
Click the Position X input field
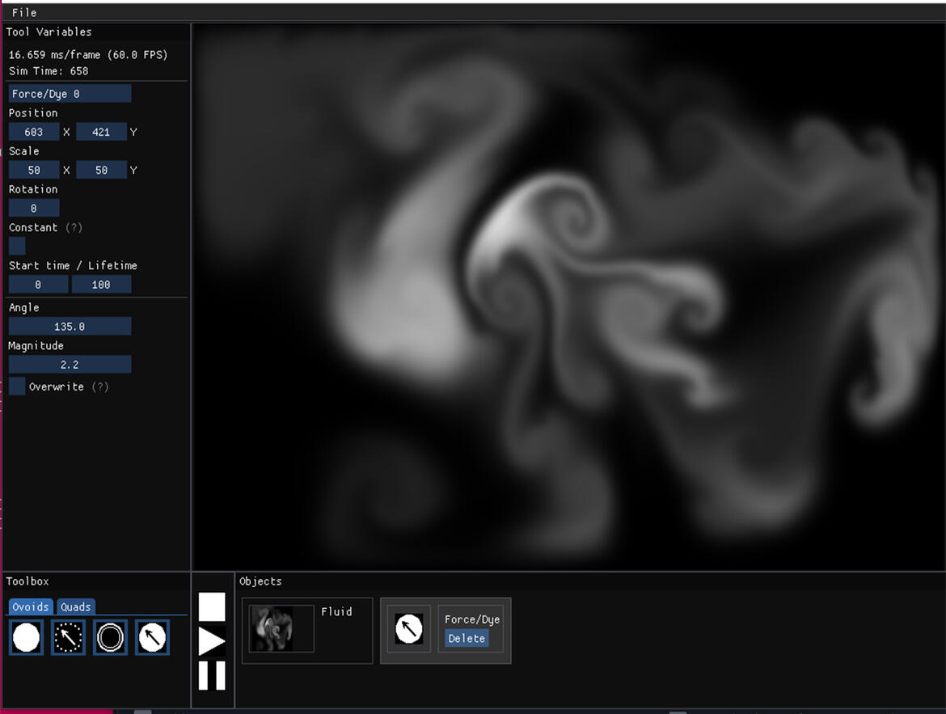[x=34, y=132]
